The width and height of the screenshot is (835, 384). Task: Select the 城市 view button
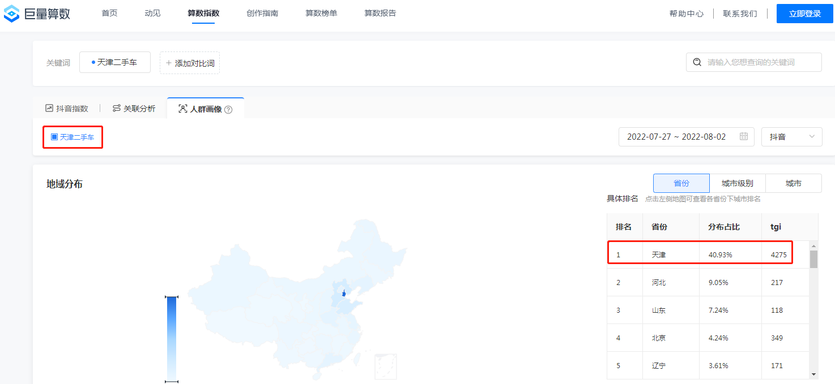click(x=794, y=183)
